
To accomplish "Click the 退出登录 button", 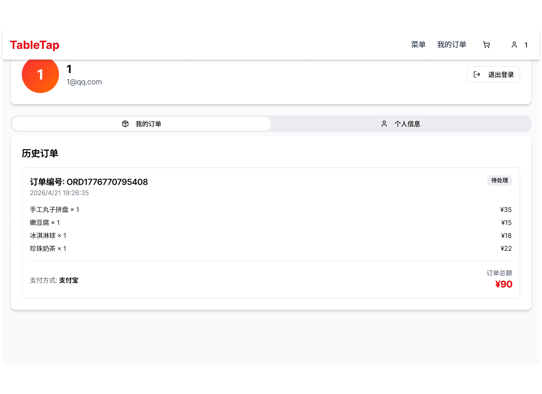I will pos(493,74).
